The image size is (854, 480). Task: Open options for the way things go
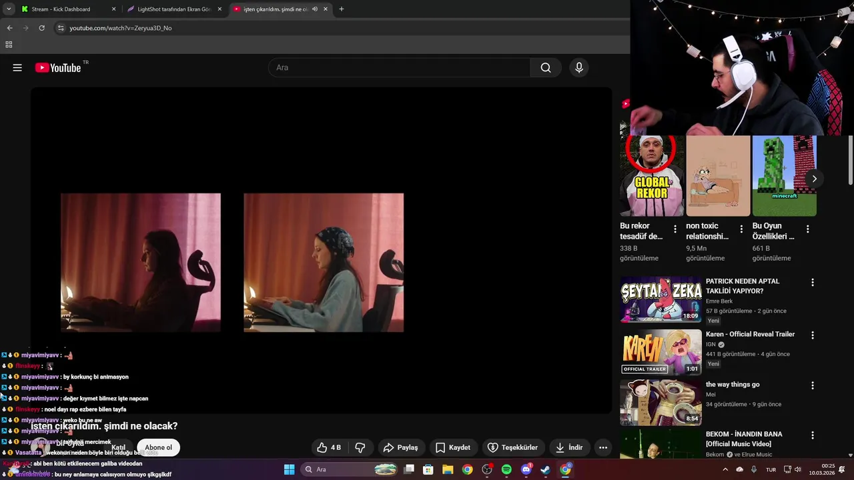point(812,385)
